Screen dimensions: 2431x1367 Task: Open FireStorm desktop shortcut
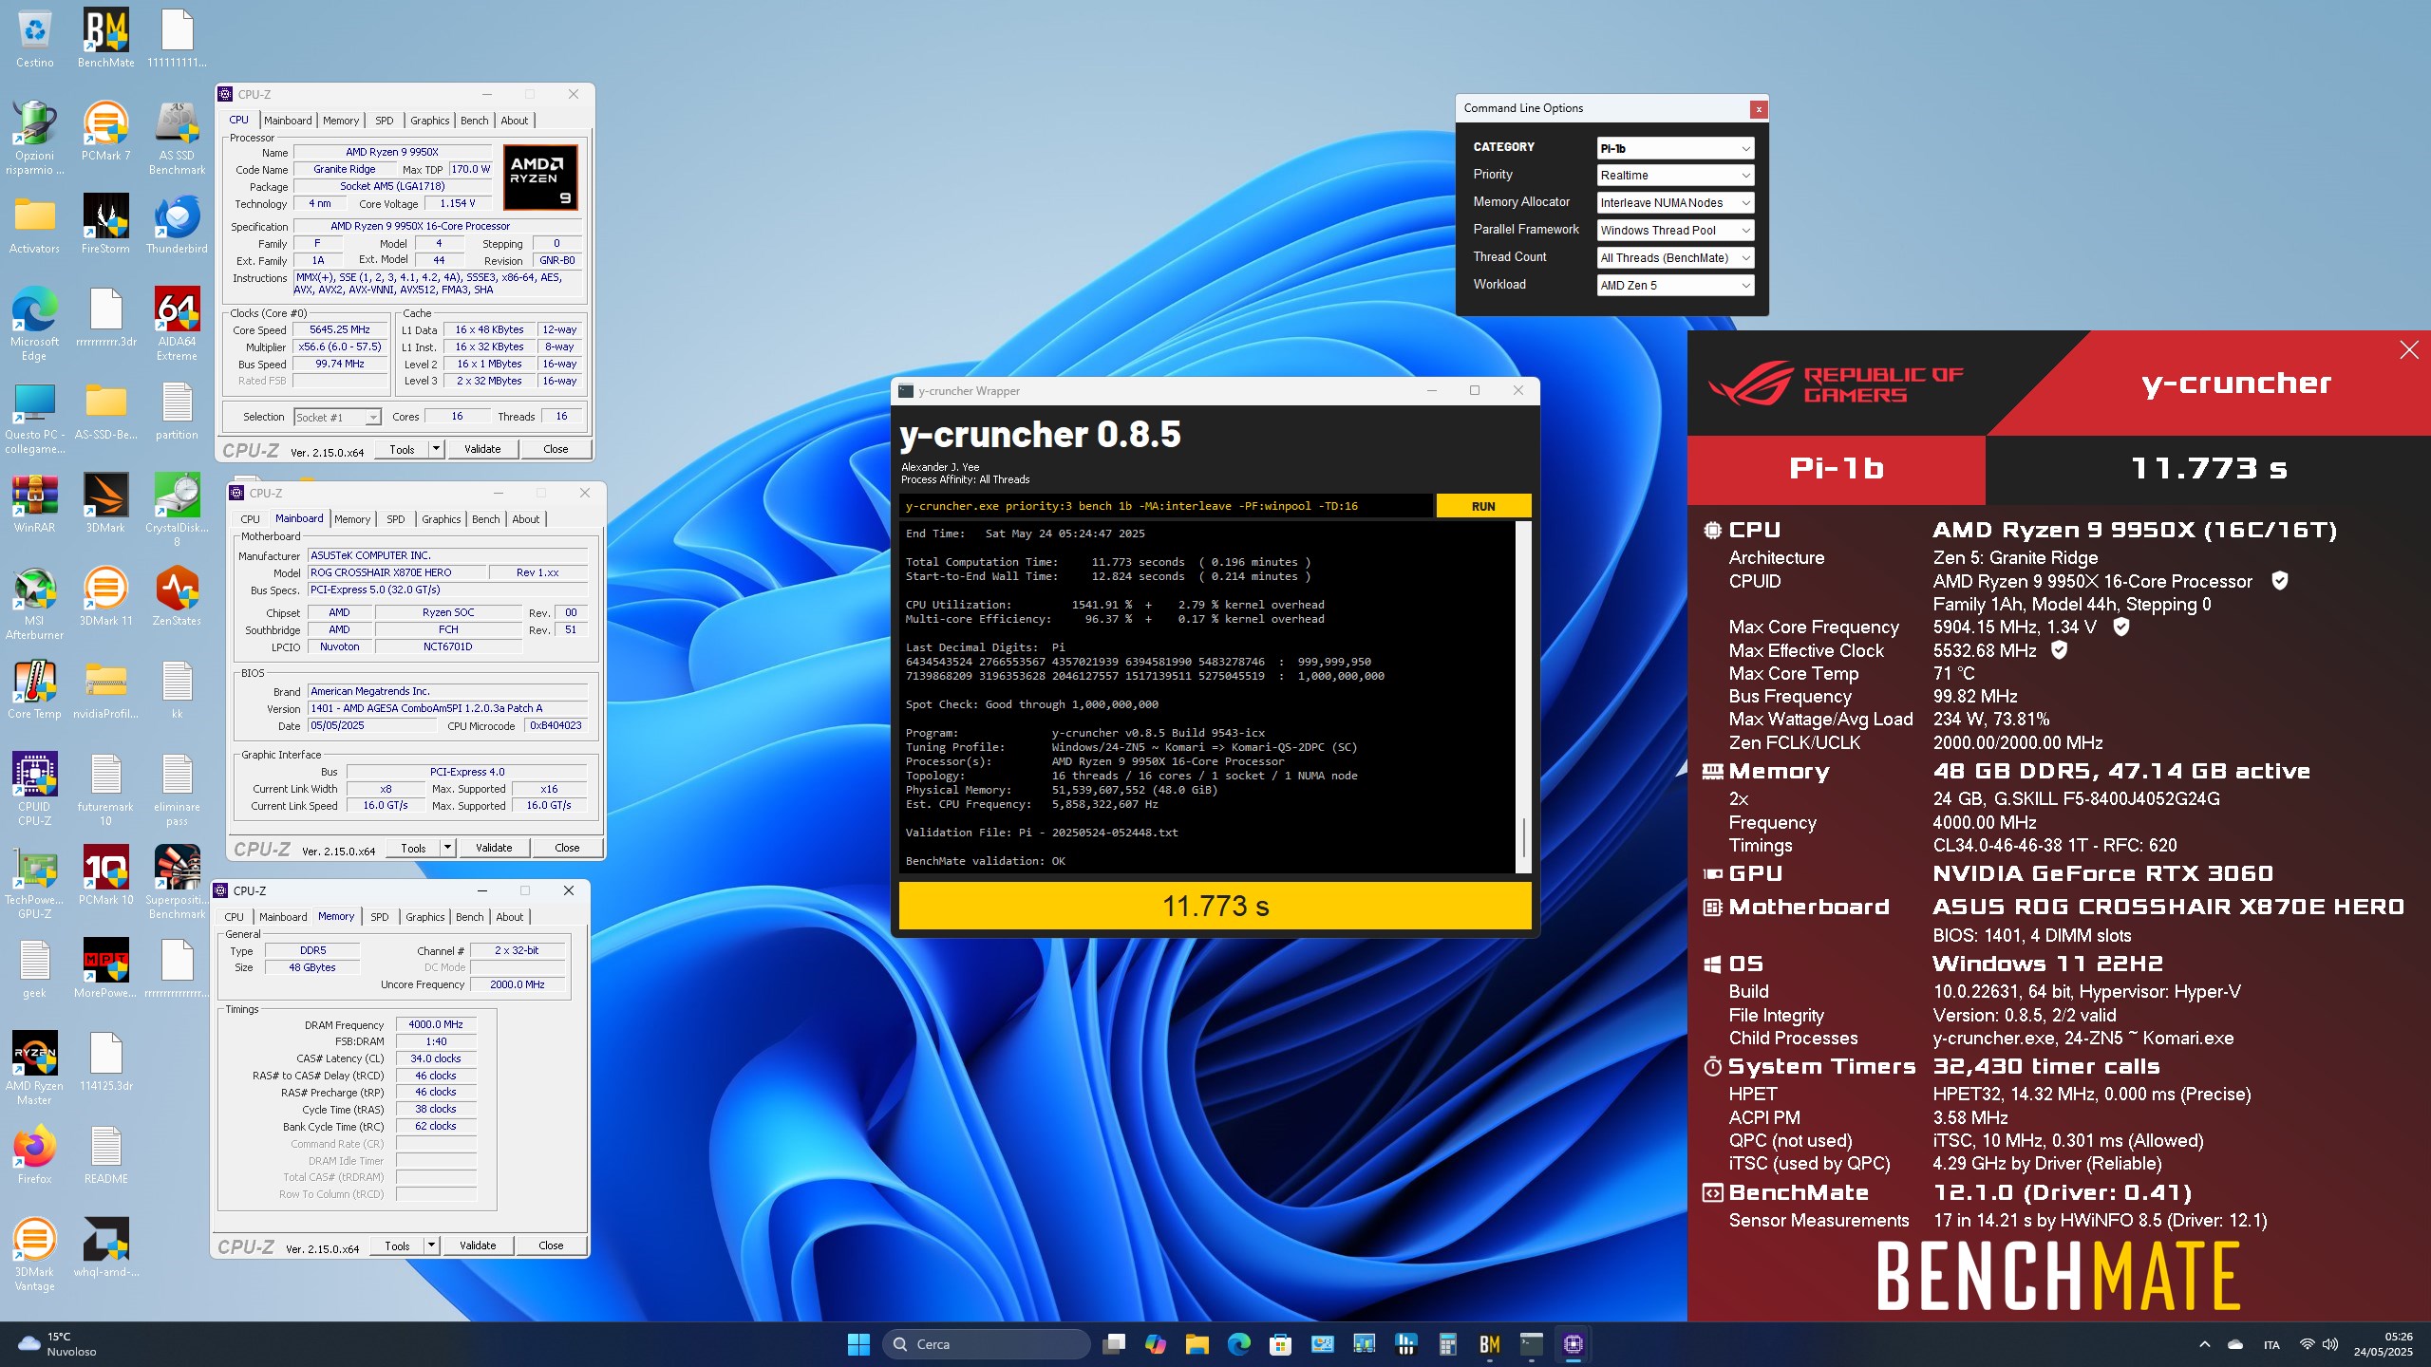[105, 224]
